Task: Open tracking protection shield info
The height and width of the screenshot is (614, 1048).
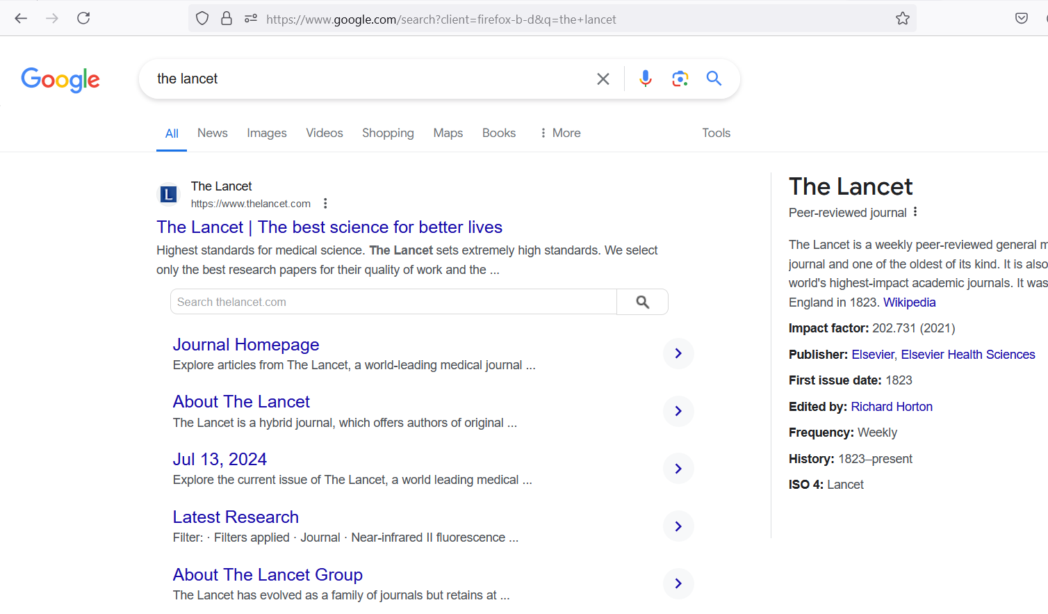Action: point(202,19)
